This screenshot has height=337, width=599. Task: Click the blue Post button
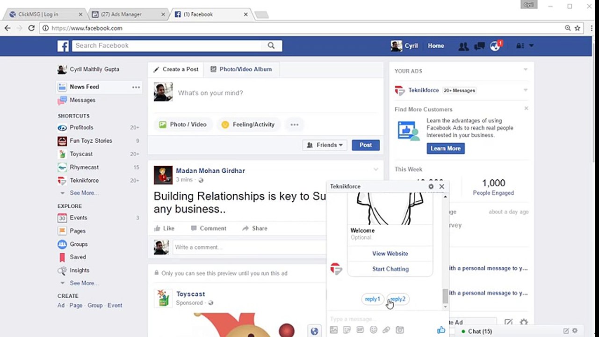pyautogui.click(x=366, y=145)
